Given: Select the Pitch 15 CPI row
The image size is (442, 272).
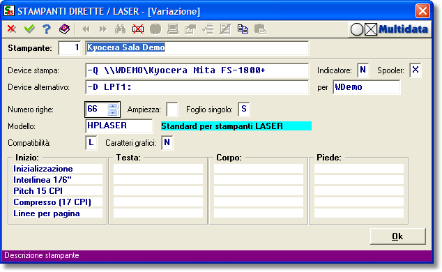Looking at the screenshot, I should pos(57,191).
